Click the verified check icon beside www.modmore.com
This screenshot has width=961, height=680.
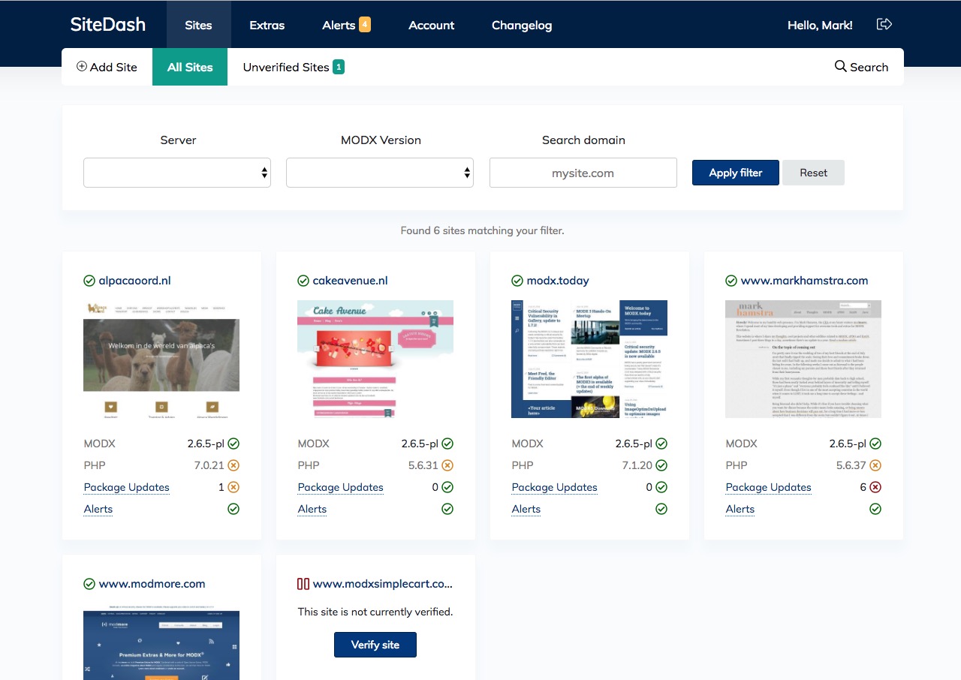point(89,583)
